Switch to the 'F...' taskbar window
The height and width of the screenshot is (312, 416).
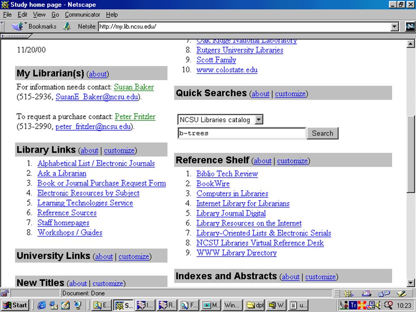pyautogui.click(x=189, y=305)
